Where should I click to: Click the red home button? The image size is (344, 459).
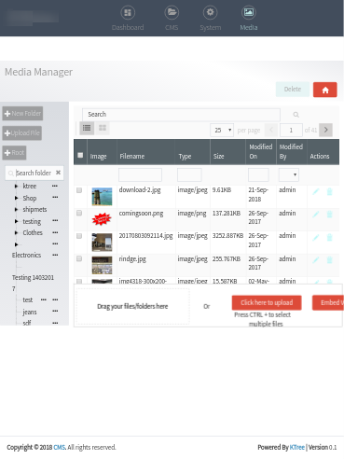[x=325, y=90]
